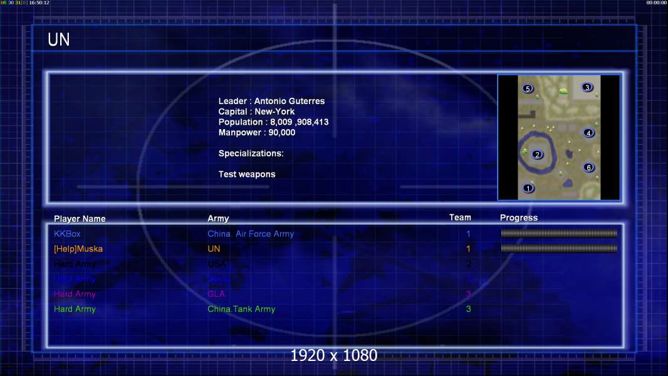Image resolution: width=668 pixels, height=376 pixels.
Task: Click the [Help]Muska loading progress bar
Action: (559, 248)
